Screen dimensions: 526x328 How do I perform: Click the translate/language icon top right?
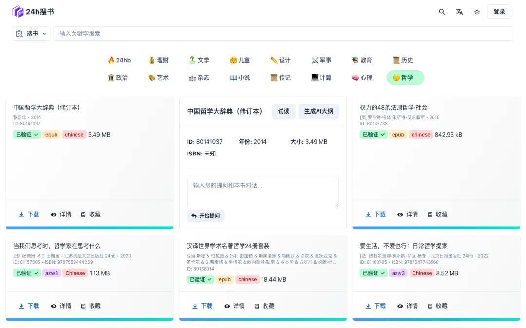coord(459,11)
